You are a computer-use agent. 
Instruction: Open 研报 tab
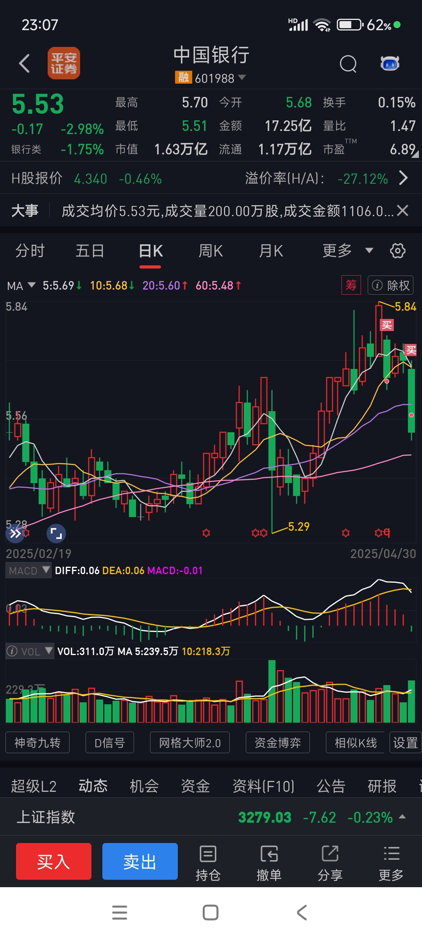(382, 786)
